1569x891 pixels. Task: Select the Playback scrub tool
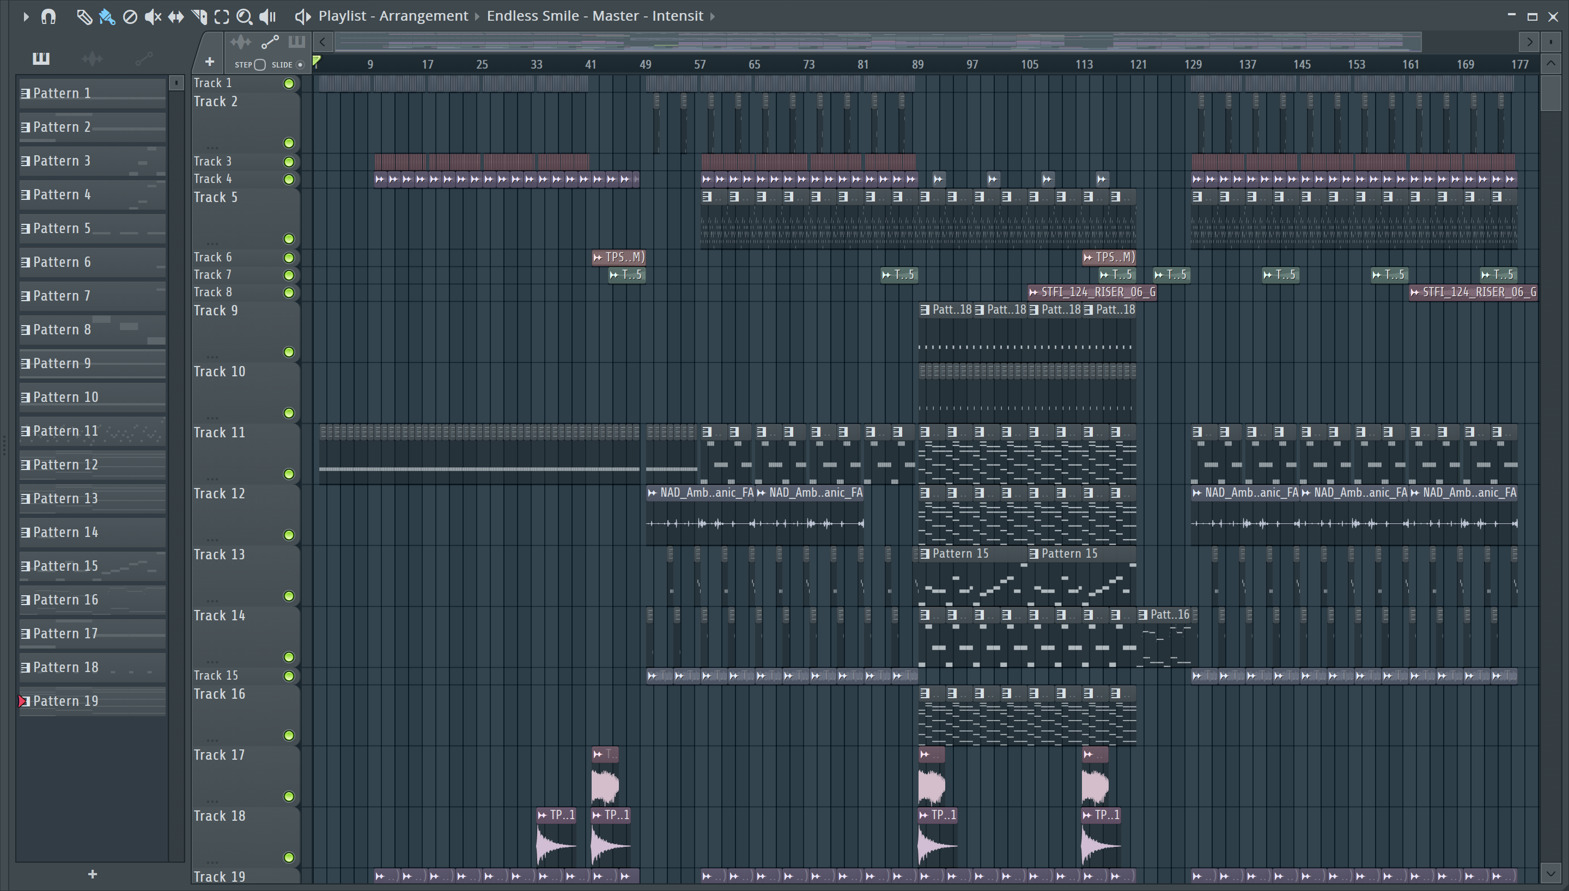[267, 16]
